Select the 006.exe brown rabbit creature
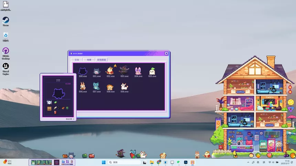Image resolution: width=296 pixels, height=166 pixels. click(83, 86)
